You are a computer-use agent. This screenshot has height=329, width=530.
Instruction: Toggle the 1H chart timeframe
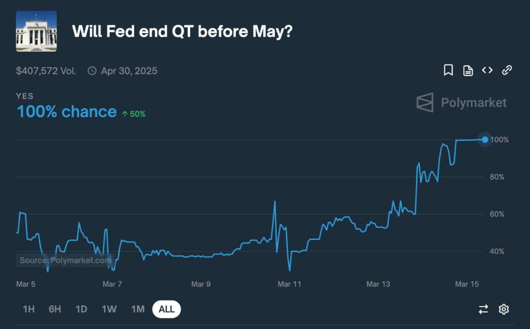[x=28, y=309]
